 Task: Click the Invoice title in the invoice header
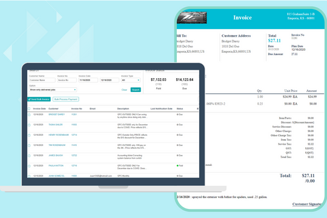tap(243, 18)
